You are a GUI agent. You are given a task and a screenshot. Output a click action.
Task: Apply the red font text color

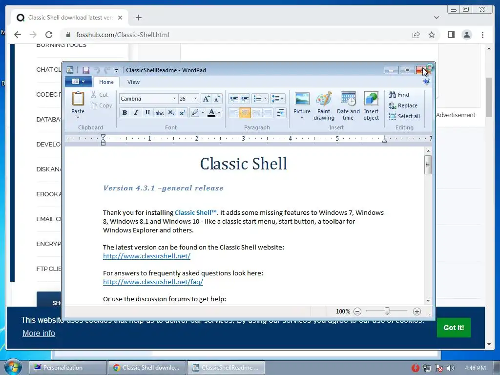pyautogui.click(x=211, y=113)
